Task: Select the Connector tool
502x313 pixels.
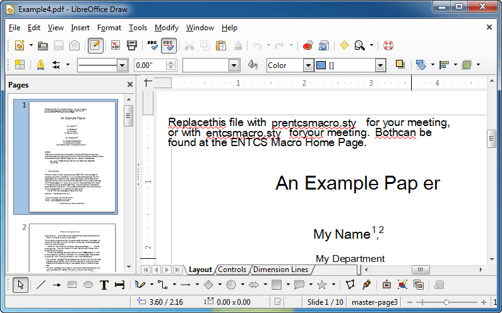Action: click(x=163, y=285)
